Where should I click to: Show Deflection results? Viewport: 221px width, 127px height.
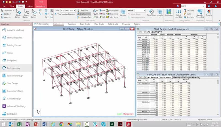[x=82, y=10]
